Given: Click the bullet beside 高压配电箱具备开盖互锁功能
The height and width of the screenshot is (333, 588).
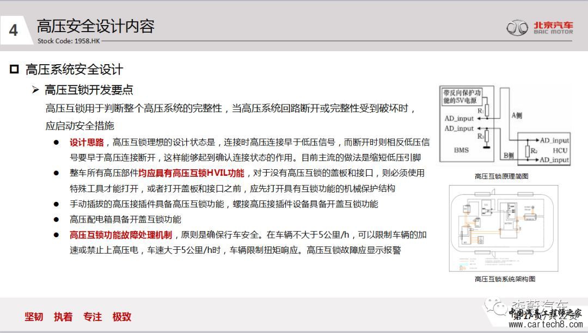Looking at the screenshot, I should [56, 220].
